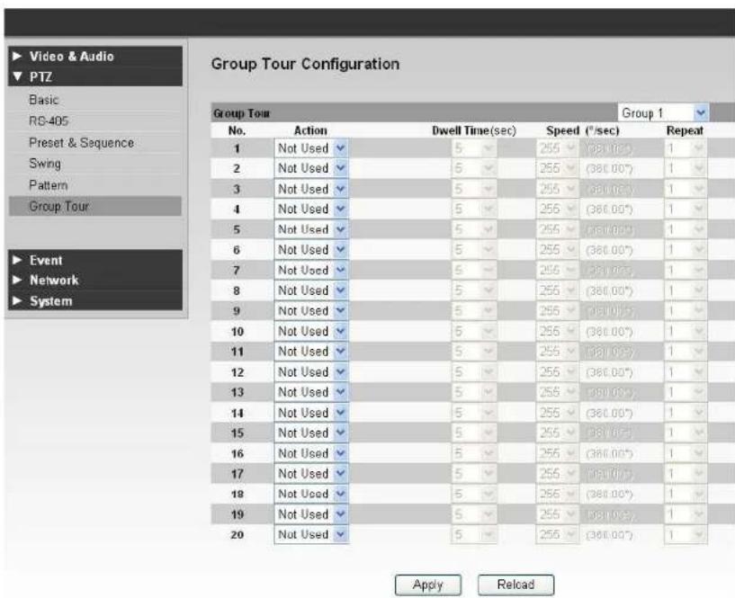The height and width of the screenshot is (598, 735).
Task: Expand the Network menu section
Action: 95,281
